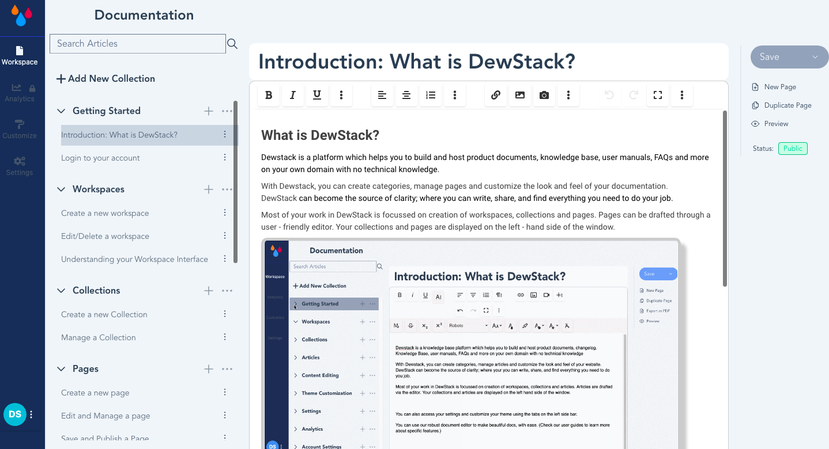Switch to the Customize sidebar section

pyautogui.click(x=20, y=130)
